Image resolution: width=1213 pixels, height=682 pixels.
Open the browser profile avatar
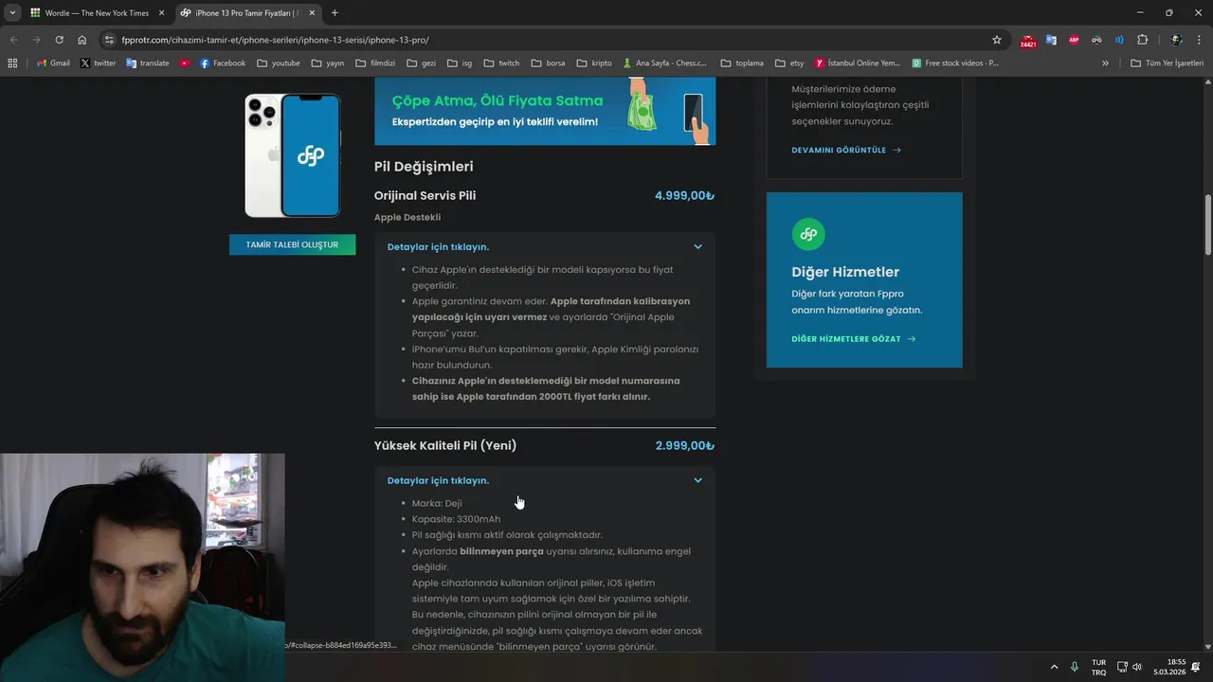1176,40
